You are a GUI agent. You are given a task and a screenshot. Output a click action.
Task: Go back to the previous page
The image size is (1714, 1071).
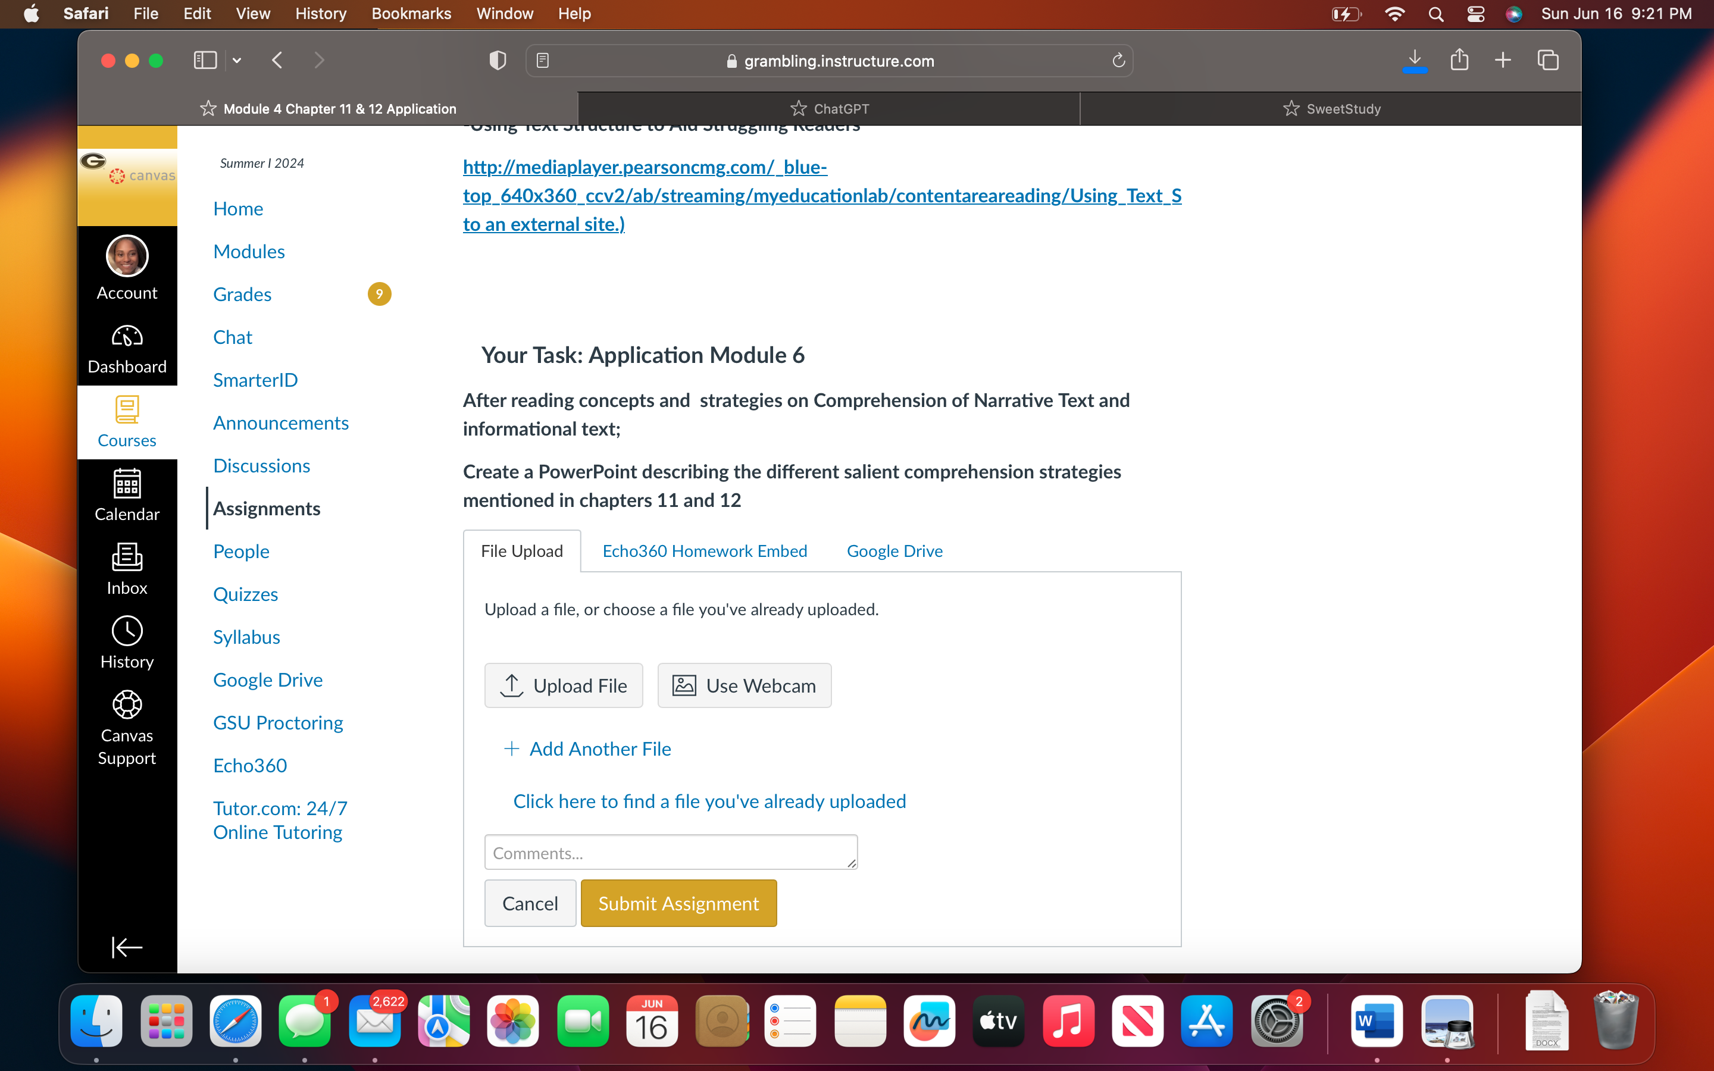277,61
